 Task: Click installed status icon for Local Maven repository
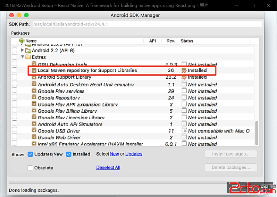[x=184, y=70]
